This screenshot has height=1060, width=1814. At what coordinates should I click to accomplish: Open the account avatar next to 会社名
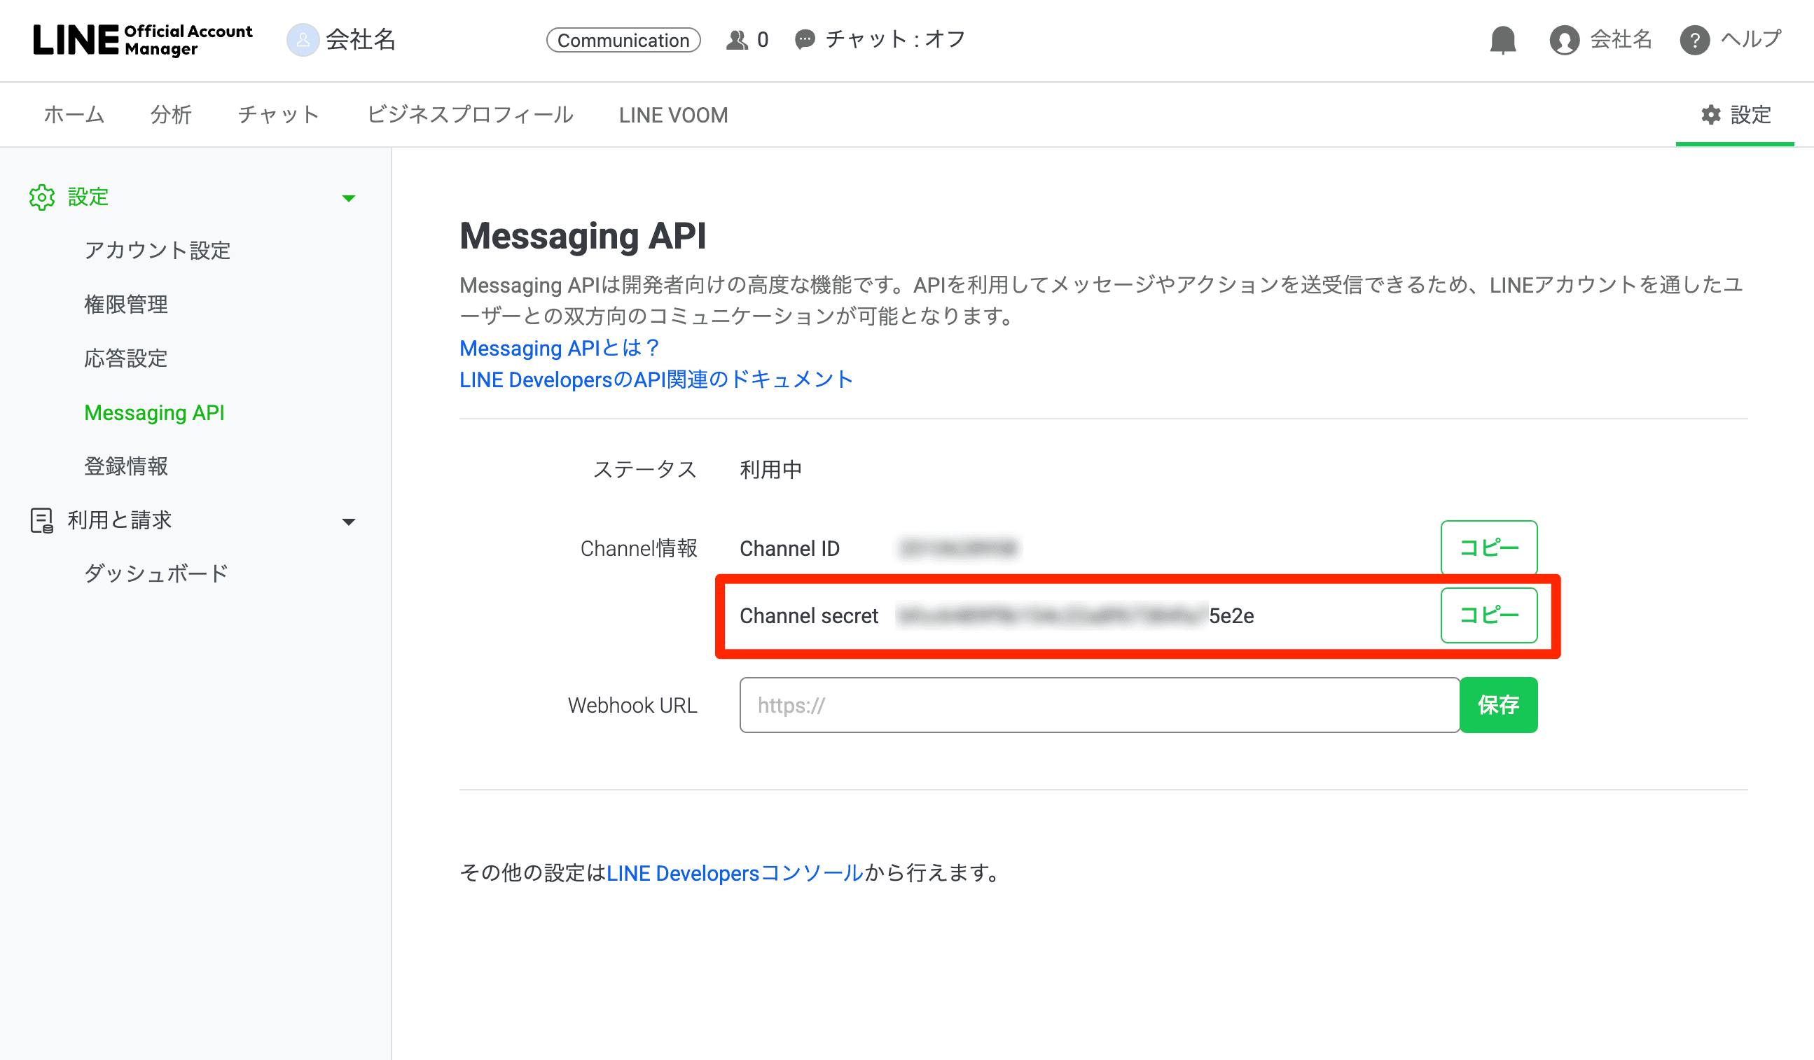click(303, 40)
